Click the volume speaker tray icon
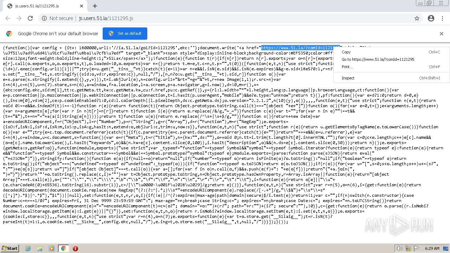Viewport: 450px width, 253px height. coord(399,248)
